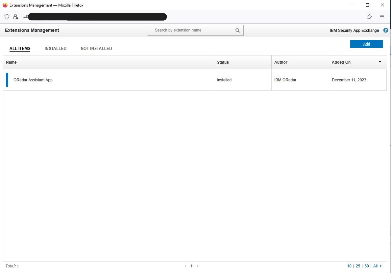
Task: Click the search magnifier icon
Action: tap(238, 31)
